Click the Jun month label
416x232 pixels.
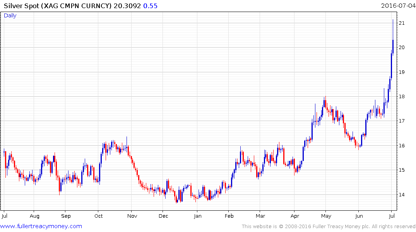[x=359, y=216]
